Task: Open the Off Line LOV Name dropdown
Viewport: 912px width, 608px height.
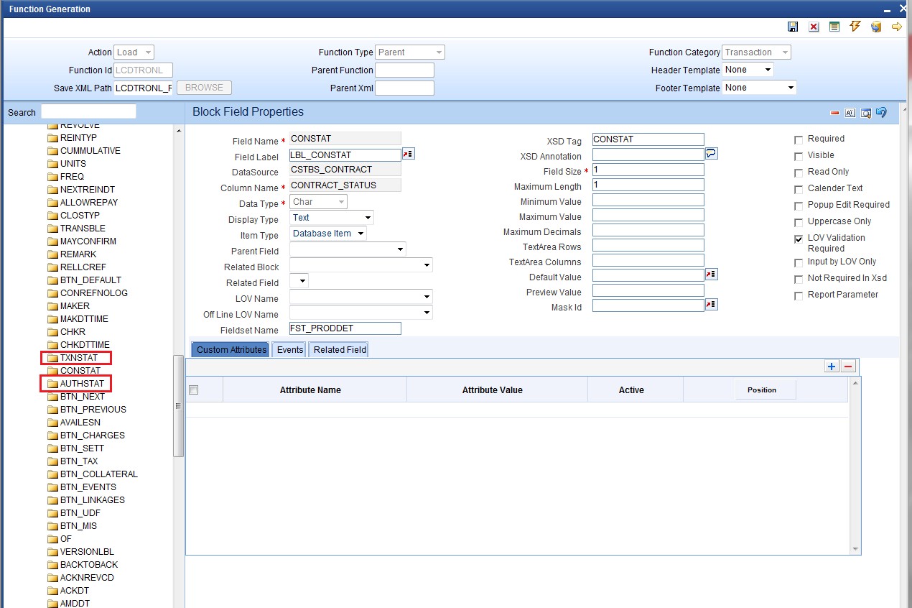Action: pyautogui.click(x=361, y=312)
